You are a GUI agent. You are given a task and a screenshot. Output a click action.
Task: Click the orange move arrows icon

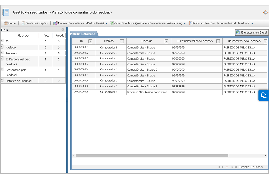[x=266, y=12]
